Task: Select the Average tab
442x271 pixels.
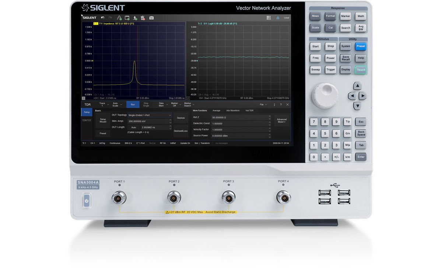Action: (x=216, y=111)
